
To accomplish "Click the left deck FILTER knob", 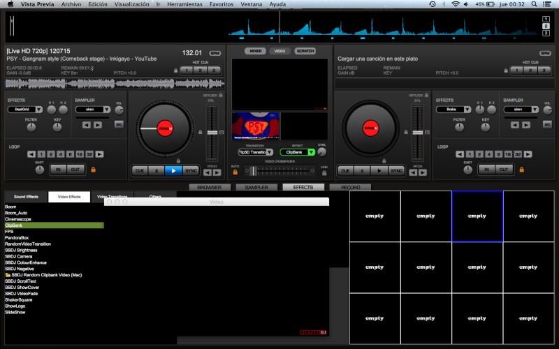I will pyautogui.click(x=31, y=127).
